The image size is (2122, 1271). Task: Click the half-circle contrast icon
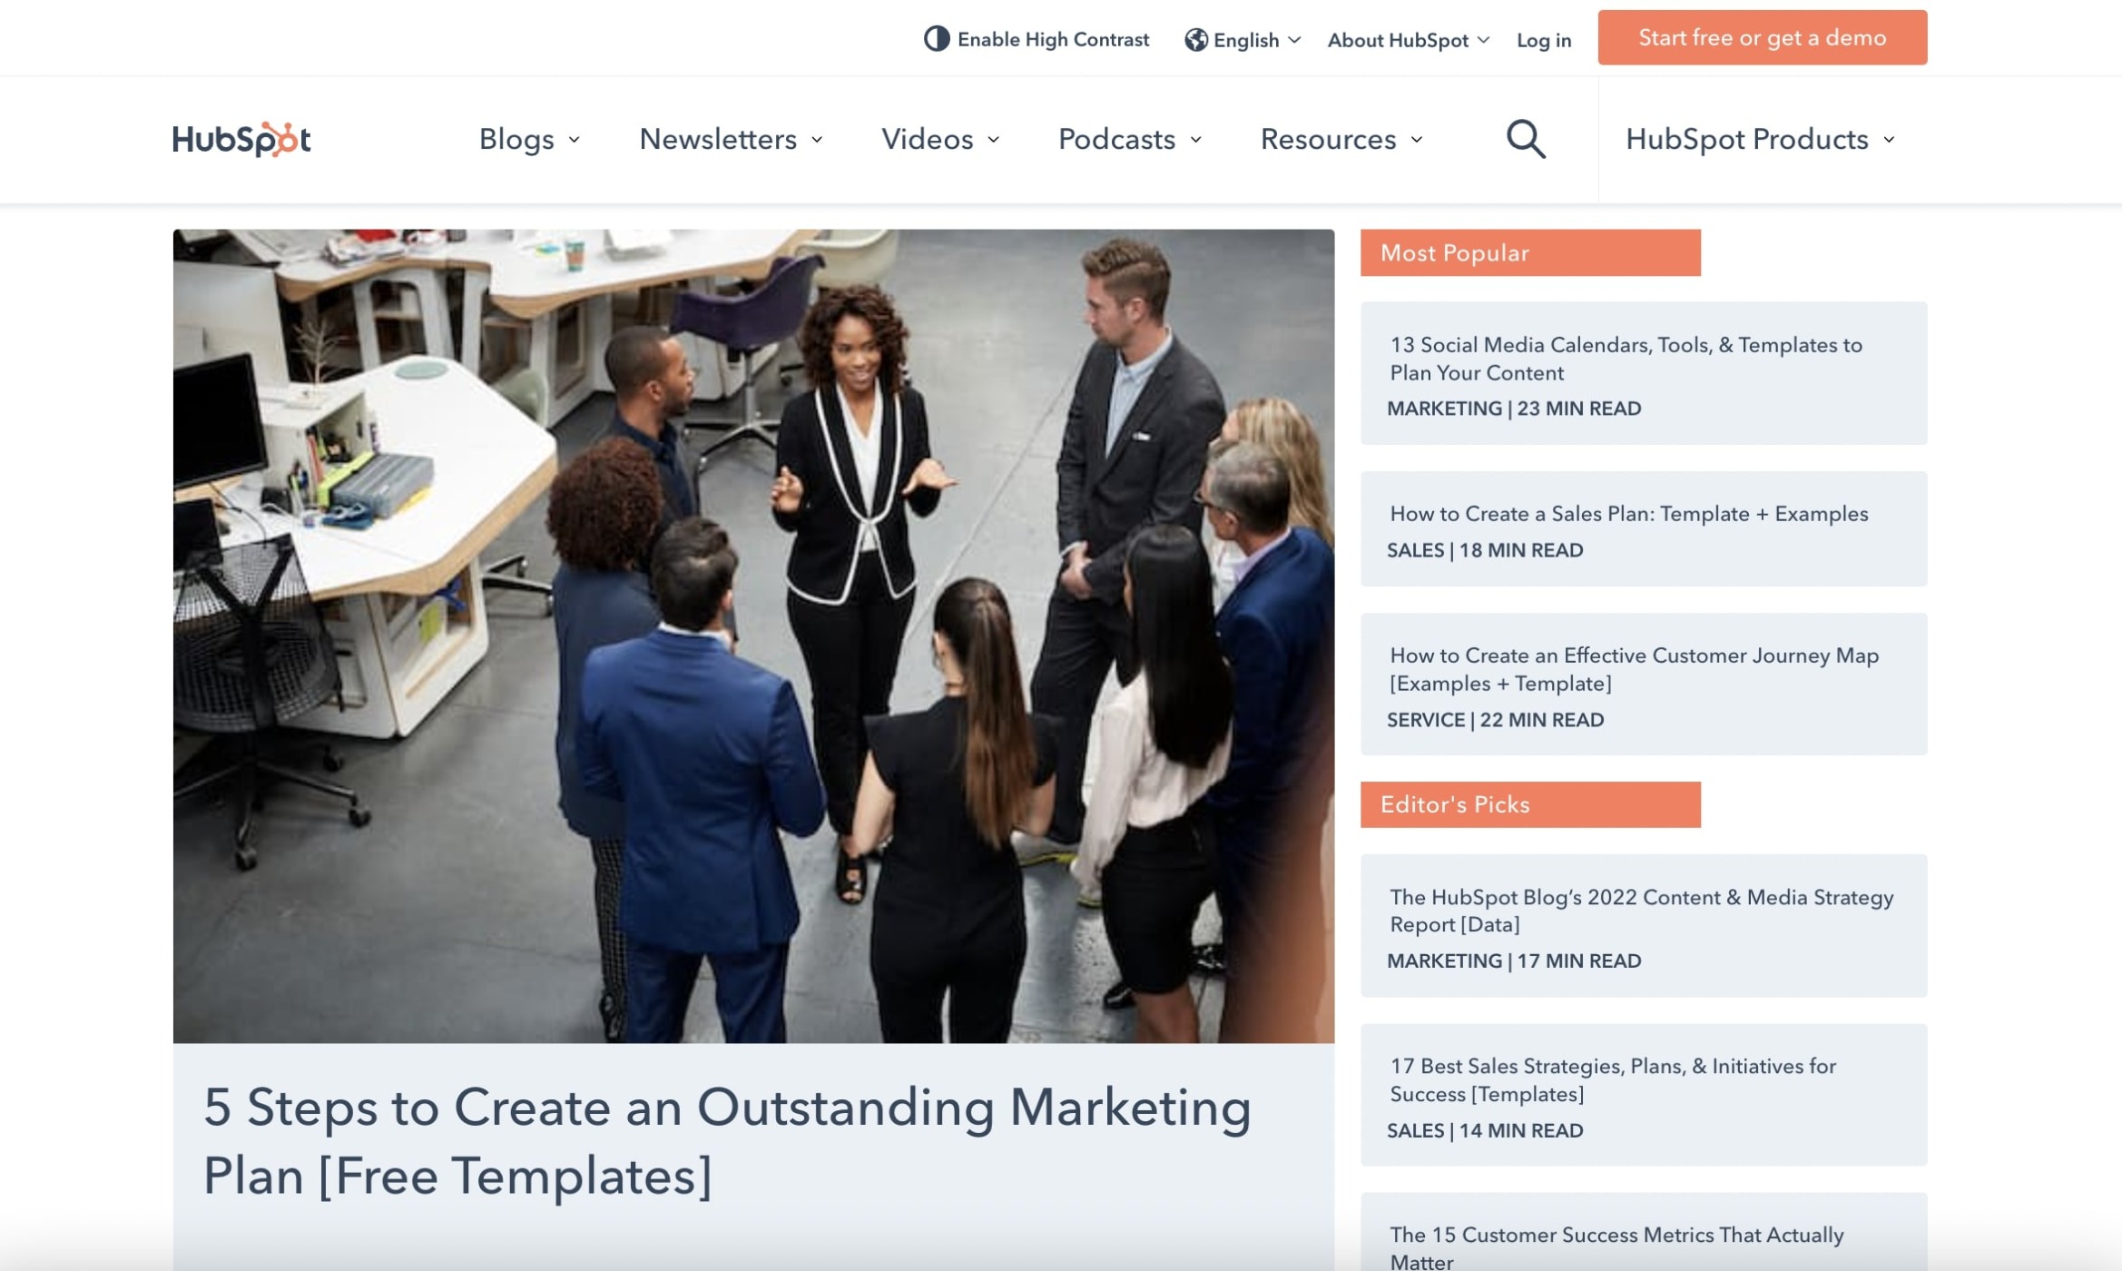pyautogui.click(x=936, y=39)
